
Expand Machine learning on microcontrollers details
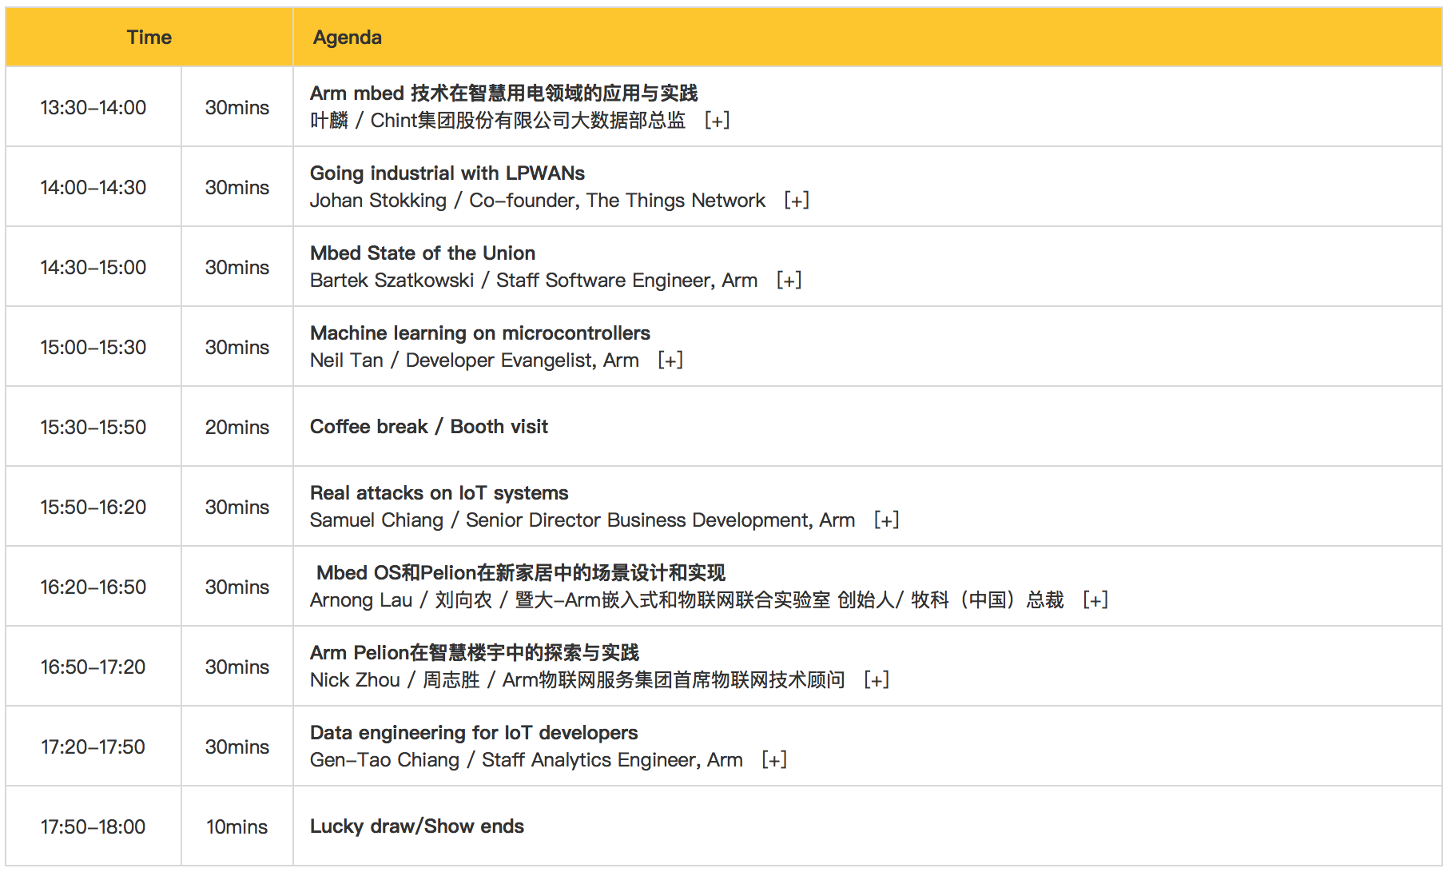[x=670, y=360]
